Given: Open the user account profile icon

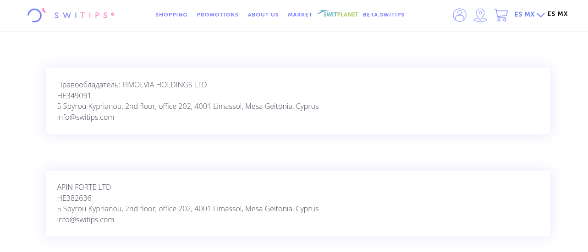Looking at the screenshot, I should pos(459,15).
